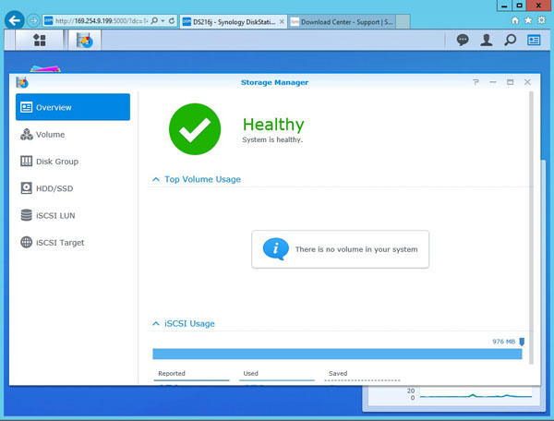Click the browser Home icon

(x=515, y=20)
